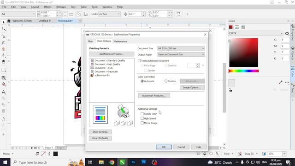Image resolution: width=295 pixels, height=166 pixels.
Task: Select the transparency checker tool
Action: [3, 77]
